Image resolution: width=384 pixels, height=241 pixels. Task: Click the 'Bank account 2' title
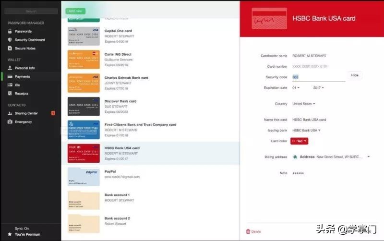pyautogui.click(x=117, y=218)
